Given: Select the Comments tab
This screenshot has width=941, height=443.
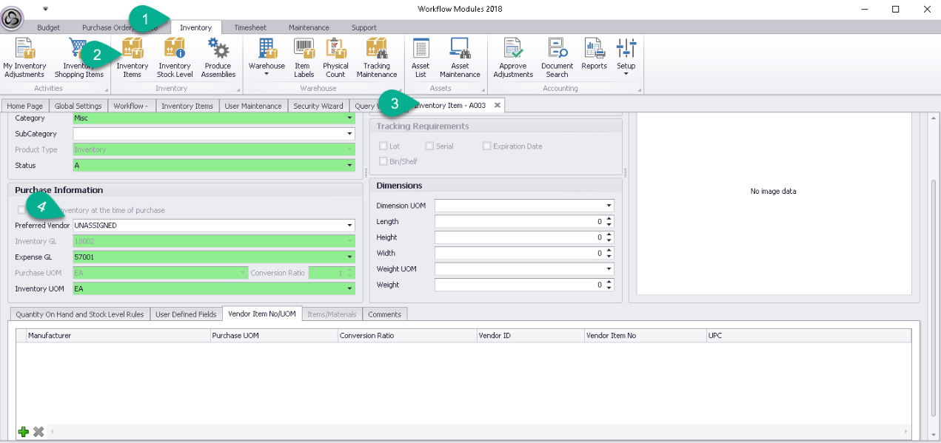Looking at the screenshot, I should coord(384,314).
